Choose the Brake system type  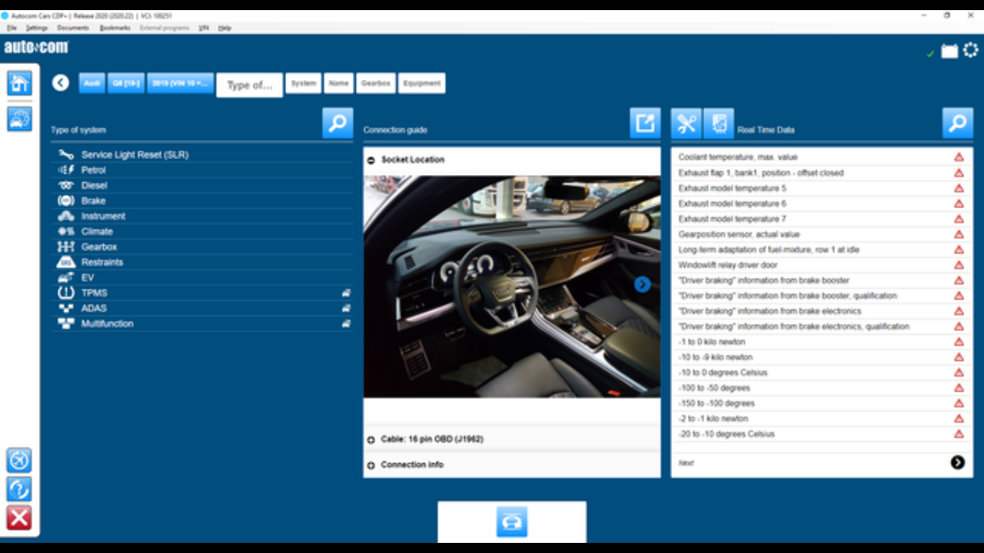click(93, 201)
